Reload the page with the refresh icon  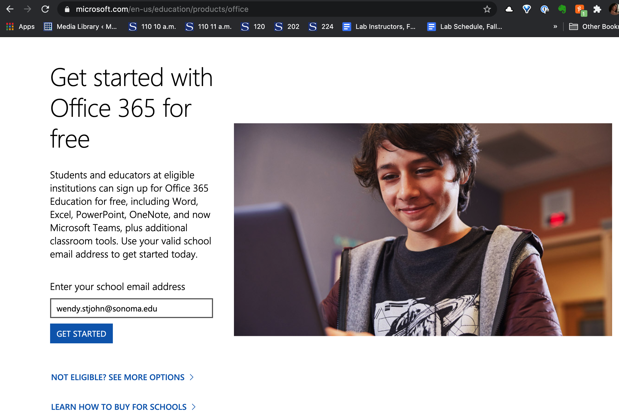pyautogui.click(x=45, y=9)
